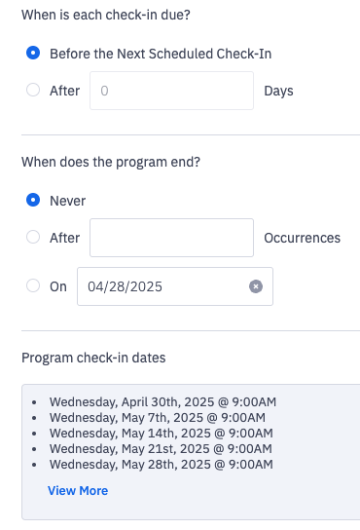Click the 'When is each check-in due?' heading
The height and width of the screenshot is (530, 360).
click(106, 16)
